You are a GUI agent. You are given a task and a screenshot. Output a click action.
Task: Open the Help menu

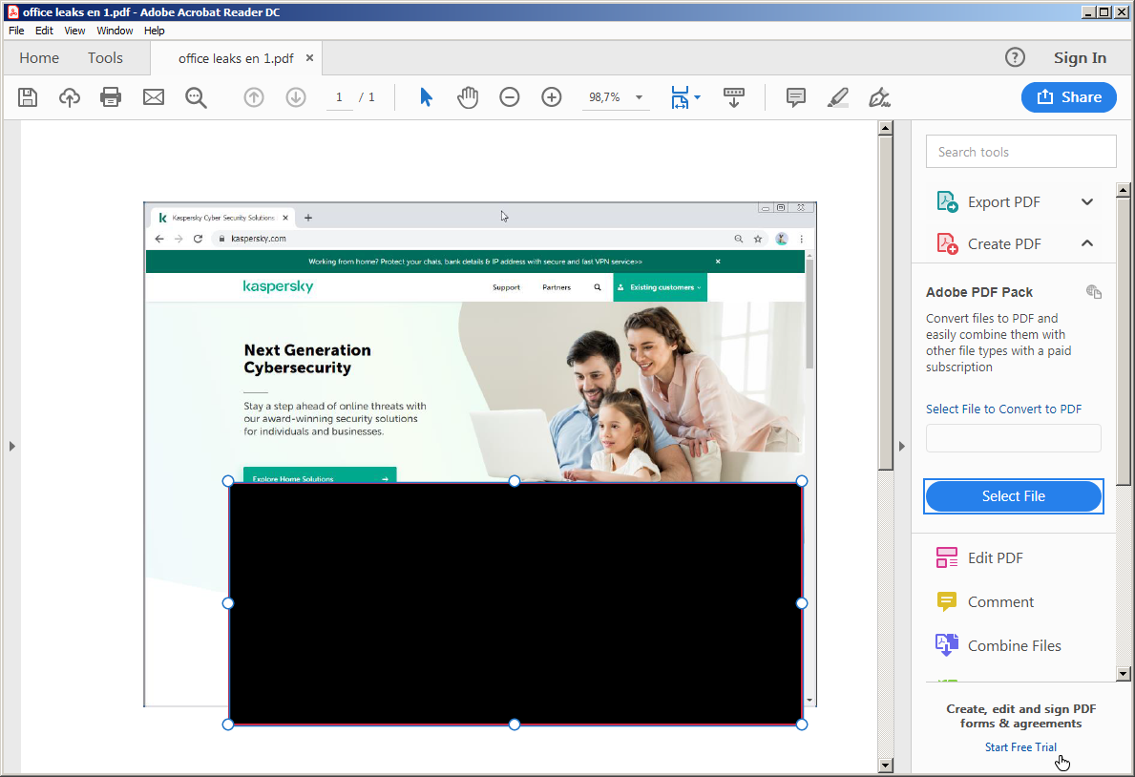pos(155,31)
